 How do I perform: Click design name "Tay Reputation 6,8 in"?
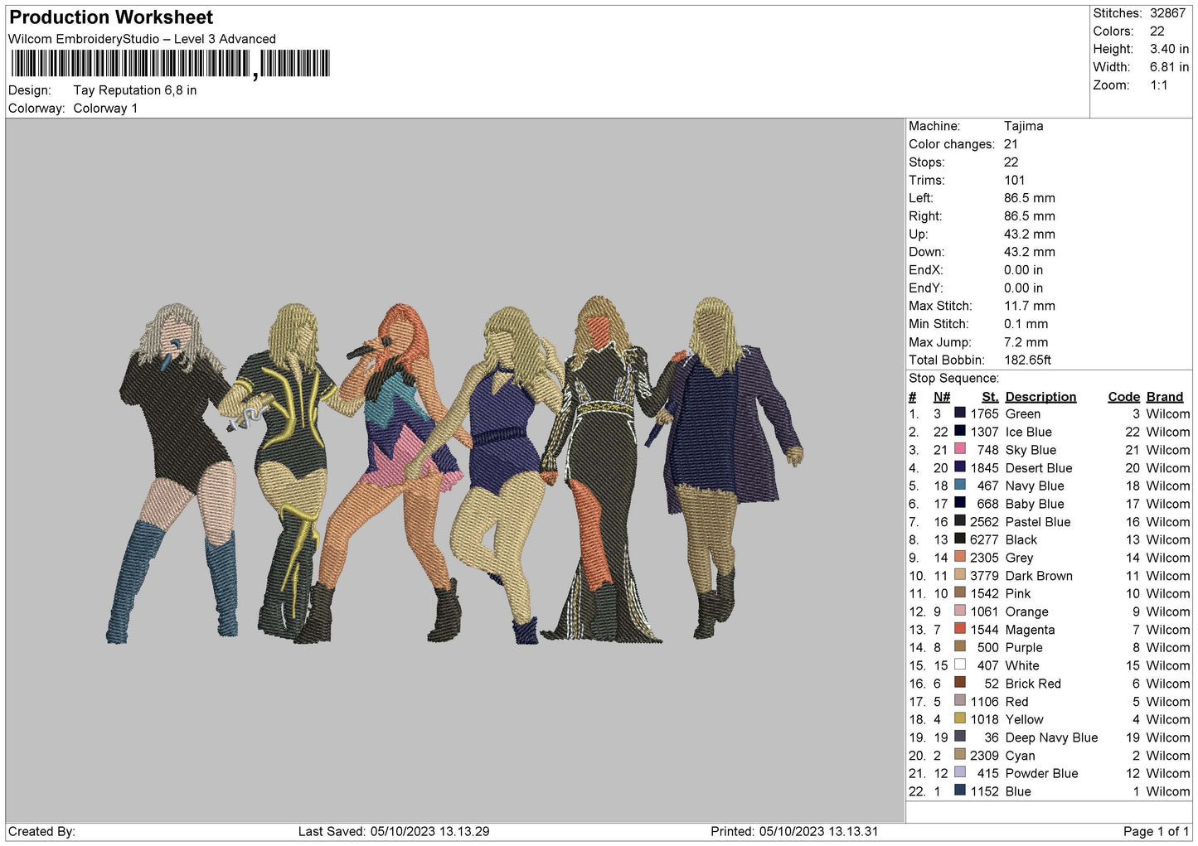tap(135, 90)
